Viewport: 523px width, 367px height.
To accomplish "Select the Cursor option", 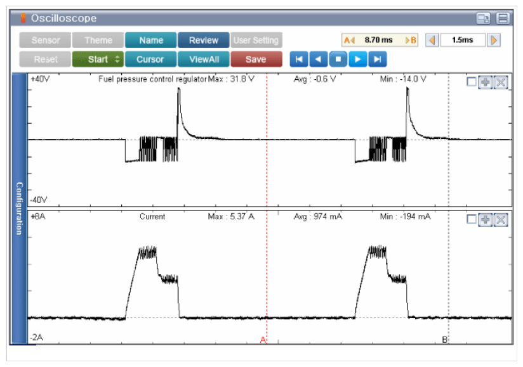I will pos(150,60).
